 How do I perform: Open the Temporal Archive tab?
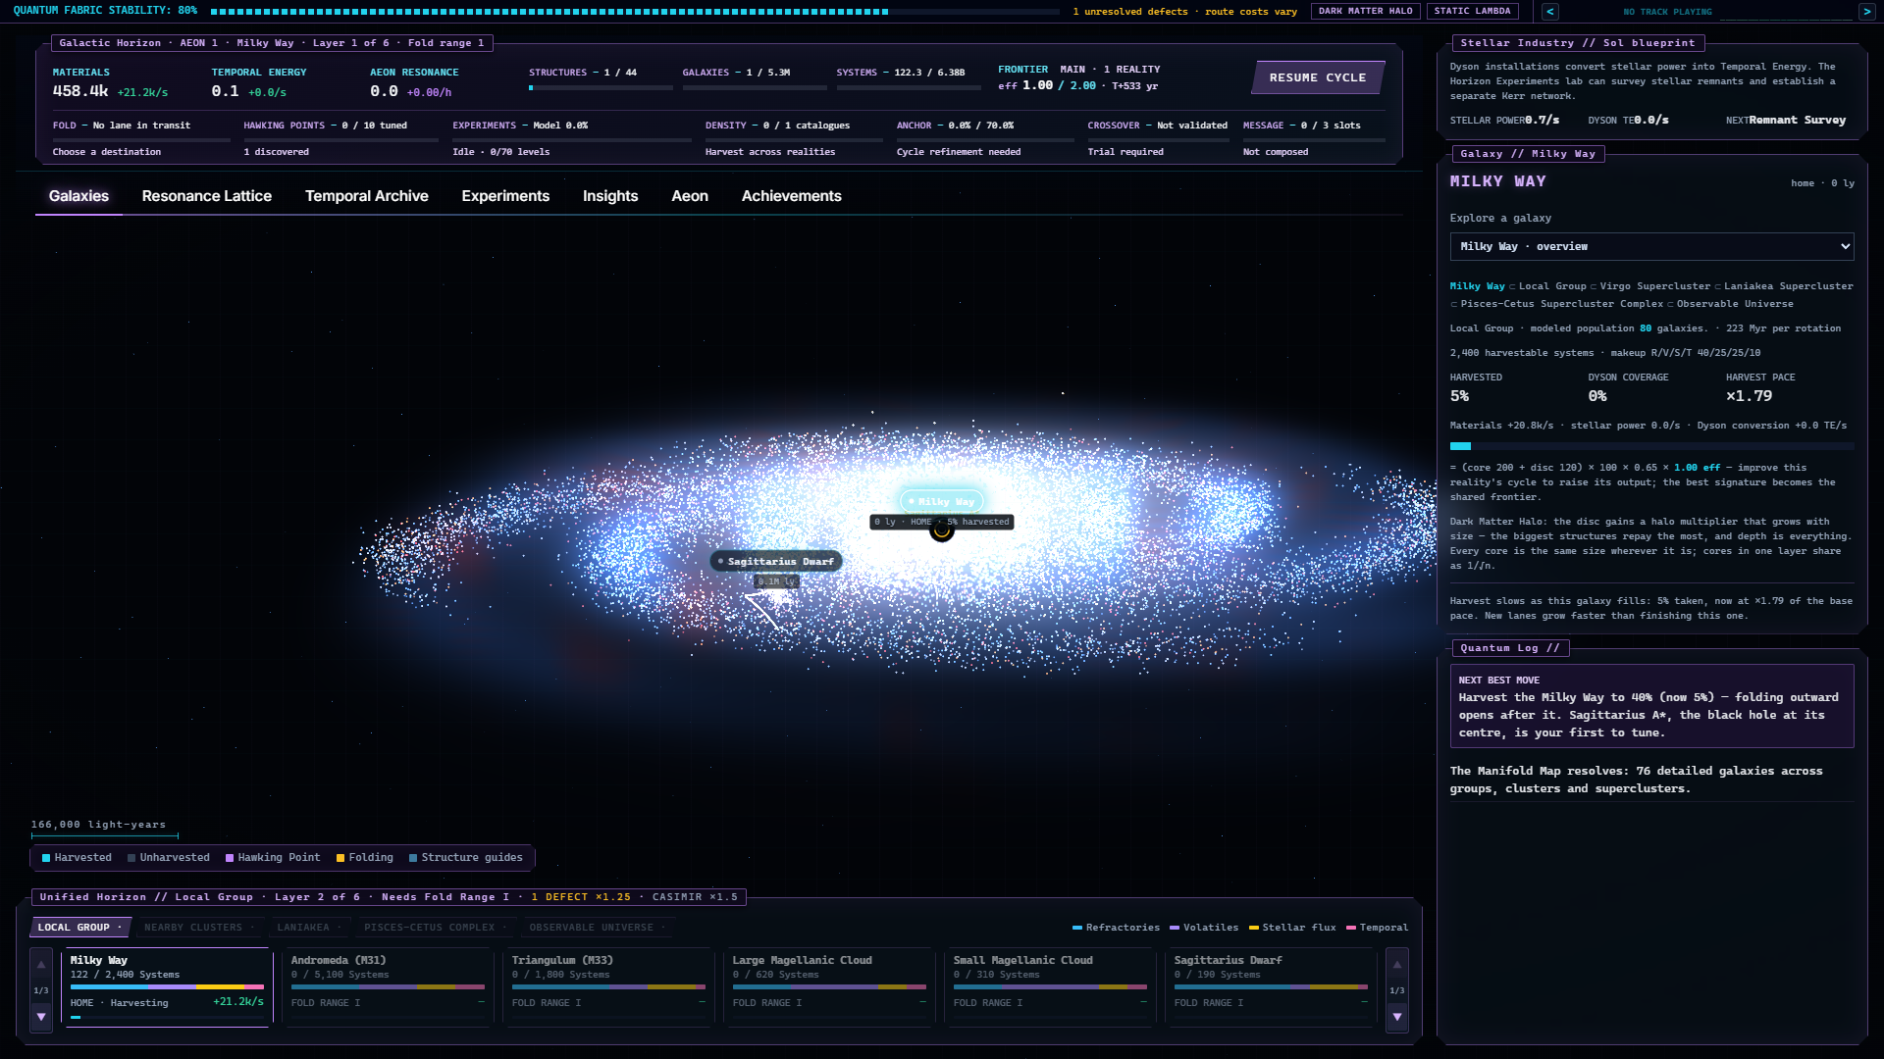click(367, 196)
